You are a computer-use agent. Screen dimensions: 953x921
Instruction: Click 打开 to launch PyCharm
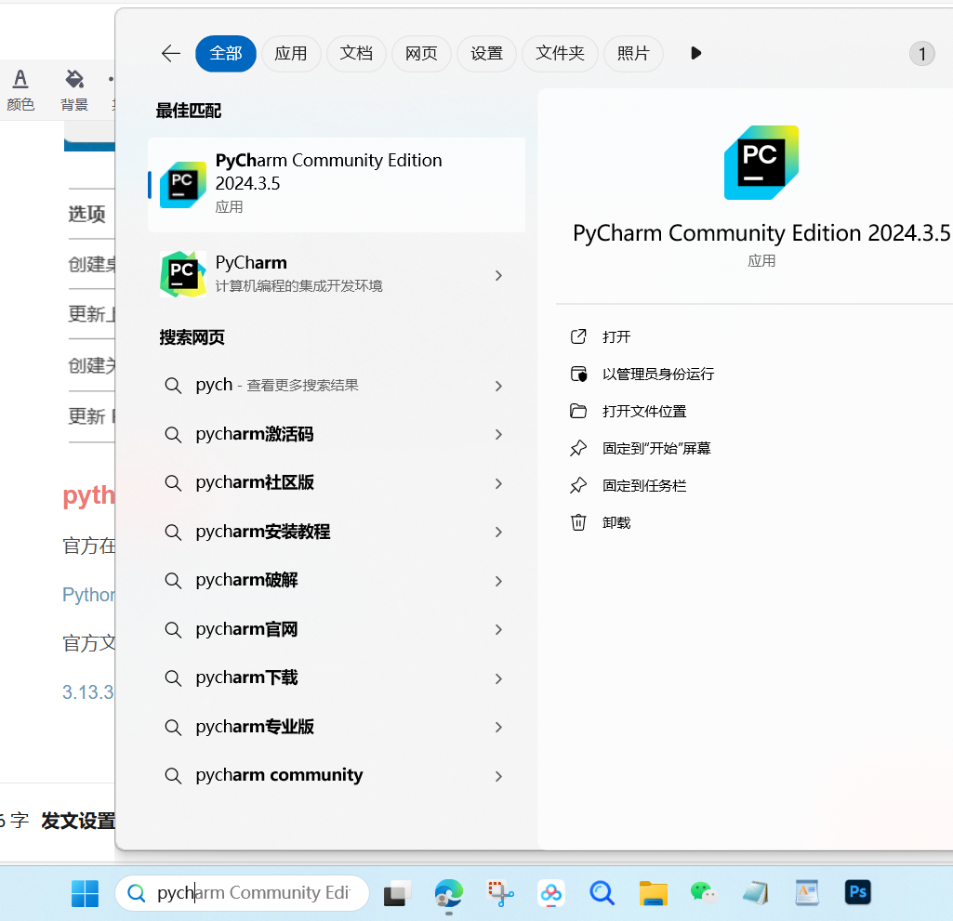click(x=616, y=336)
